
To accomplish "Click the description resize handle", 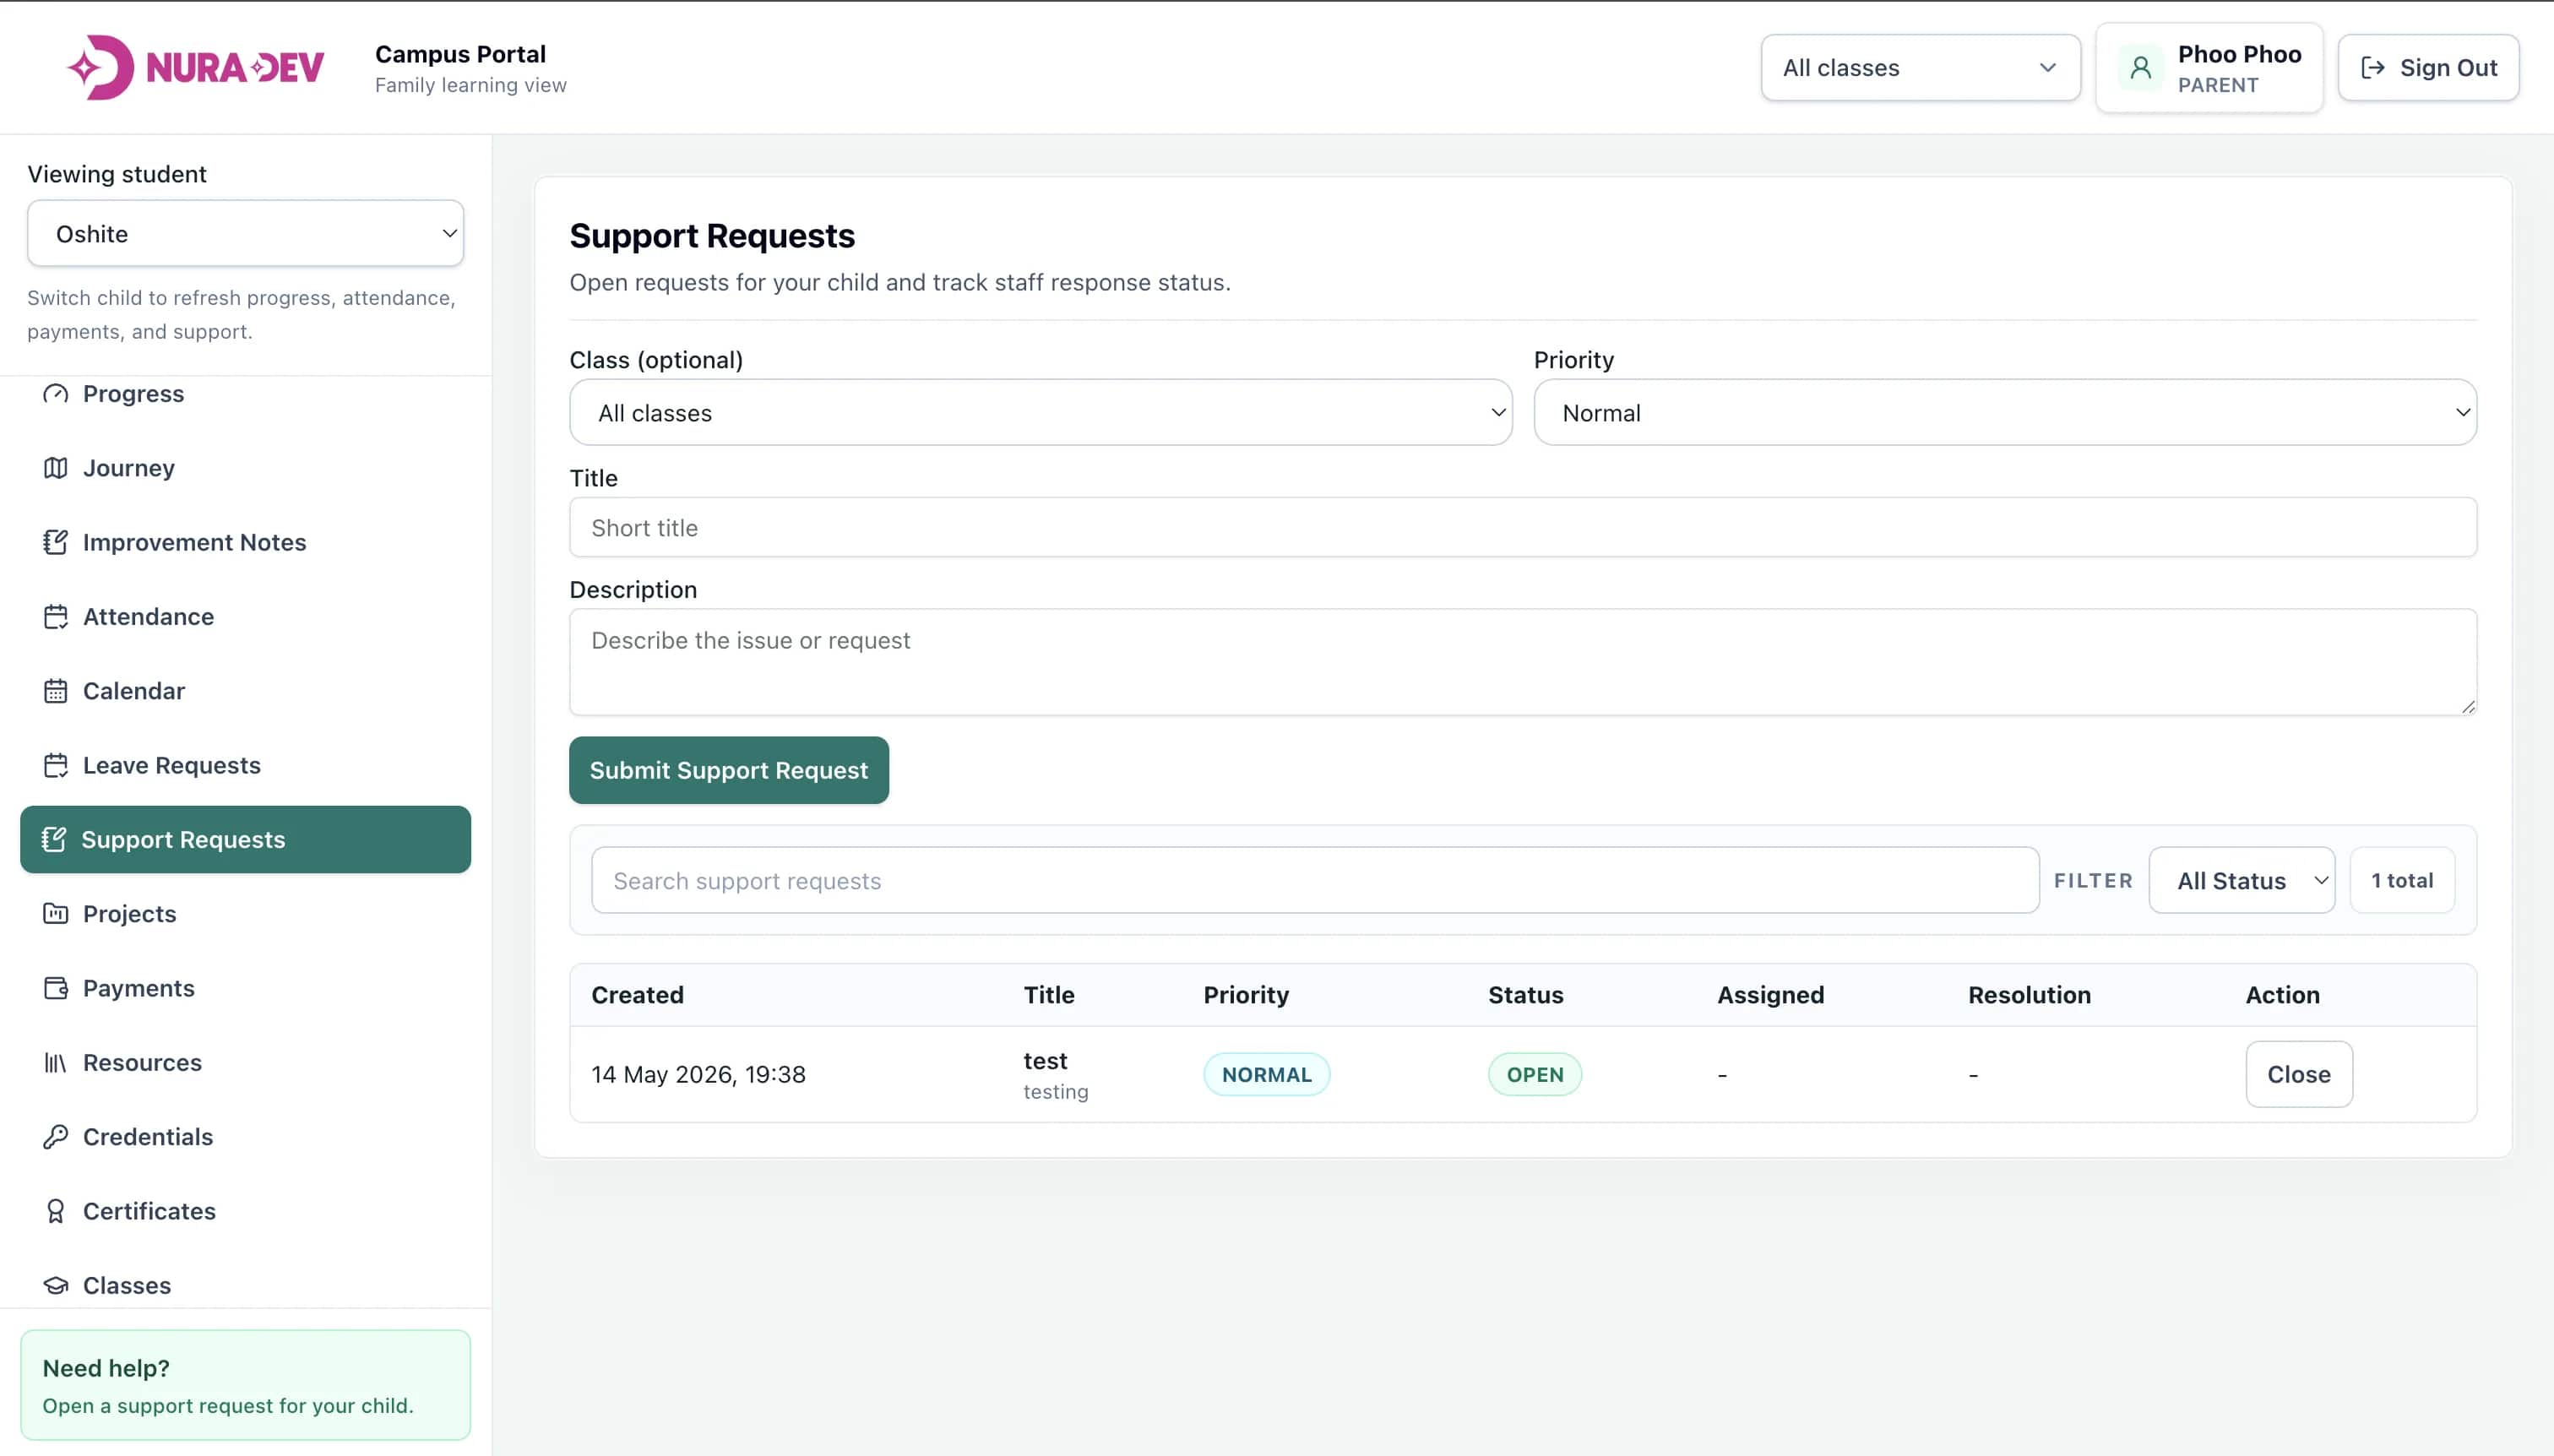I will [x=2468, y=706].
